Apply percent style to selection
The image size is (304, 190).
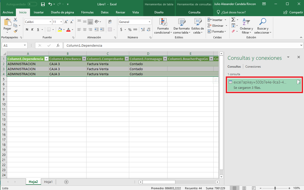pos(130,30)
